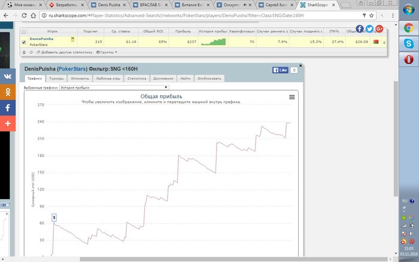Click the $237 profit value

[192, 42]
